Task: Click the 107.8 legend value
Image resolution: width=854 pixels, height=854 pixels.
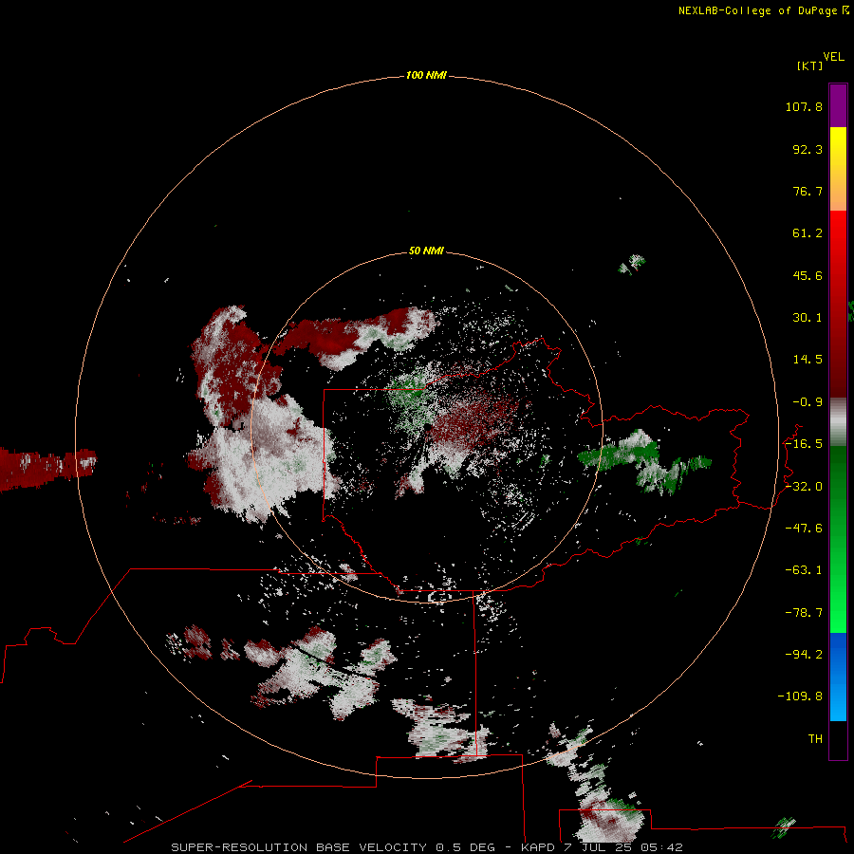Action: tap(804, 106)
